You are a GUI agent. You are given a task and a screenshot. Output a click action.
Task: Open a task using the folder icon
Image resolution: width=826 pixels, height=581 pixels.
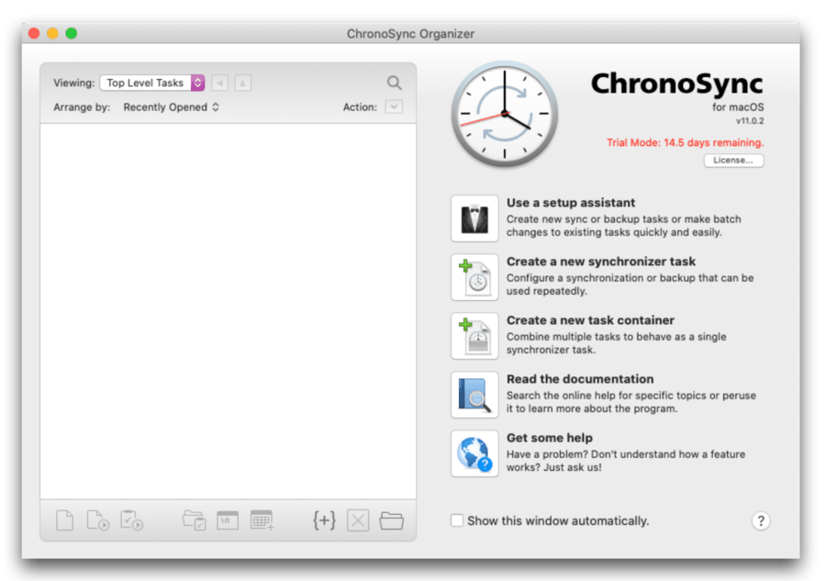pyautogui.click(x=391, y=520)
